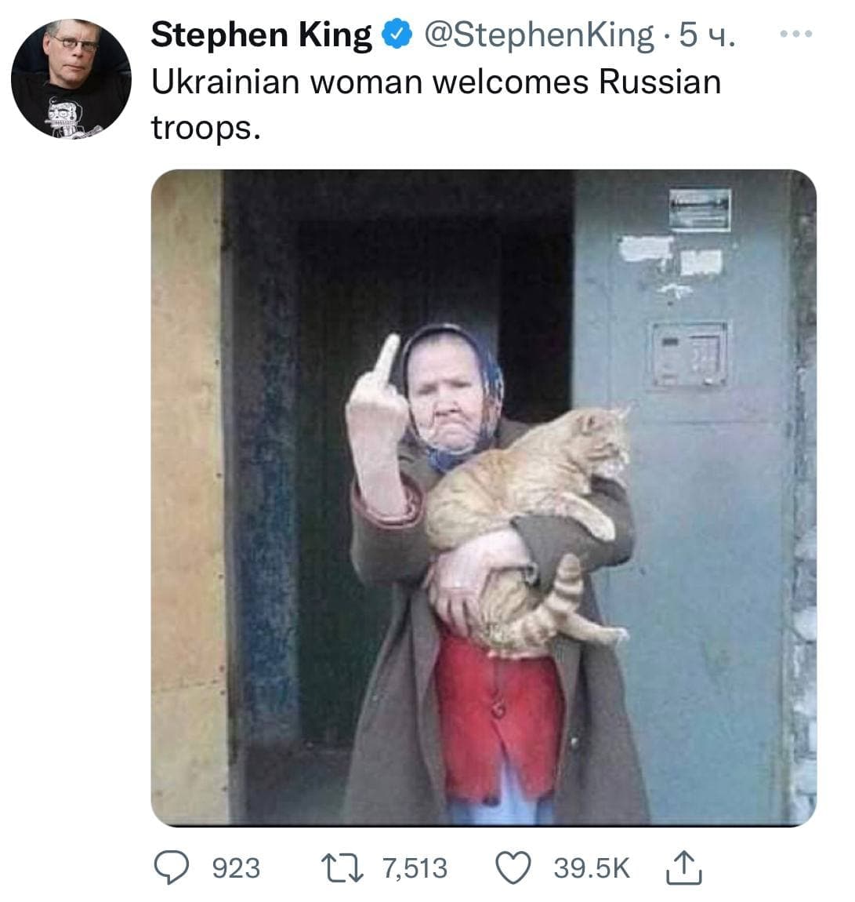Click the blue verified badge

click(397, 34)
